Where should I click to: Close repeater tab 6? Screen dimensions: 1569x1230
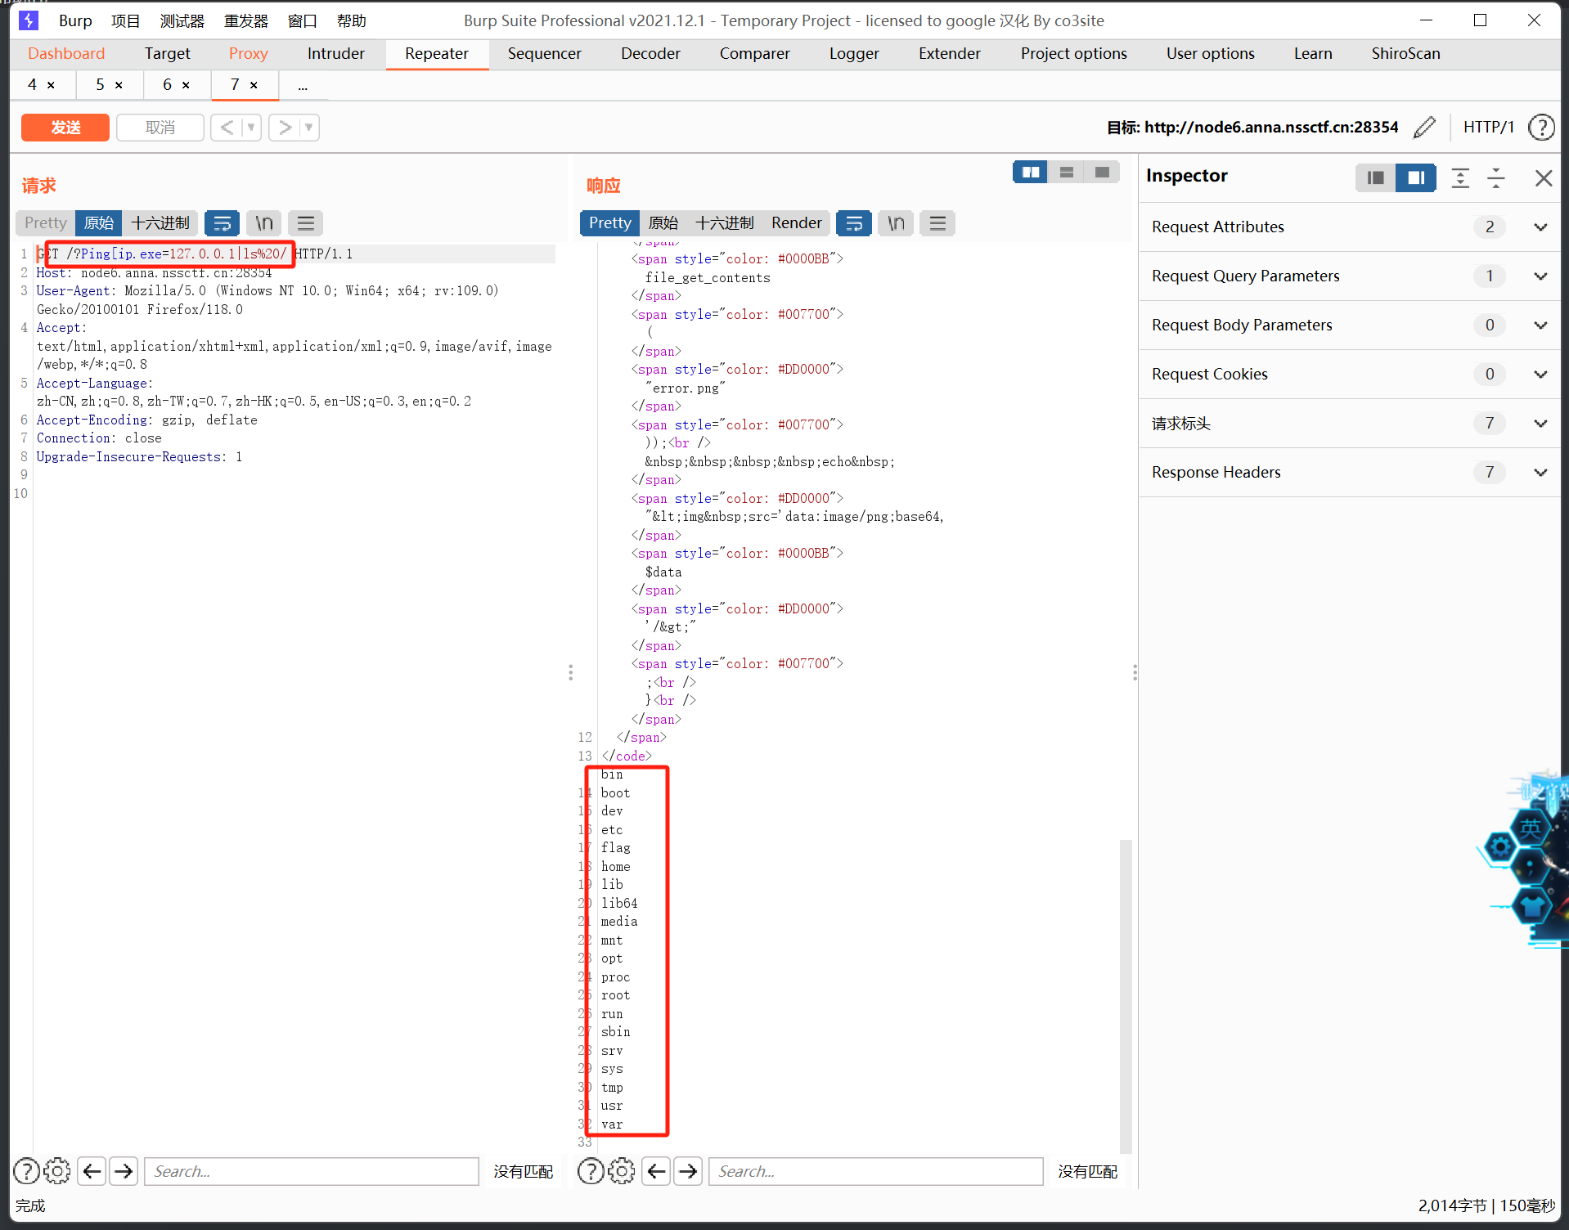pos(186,85)
